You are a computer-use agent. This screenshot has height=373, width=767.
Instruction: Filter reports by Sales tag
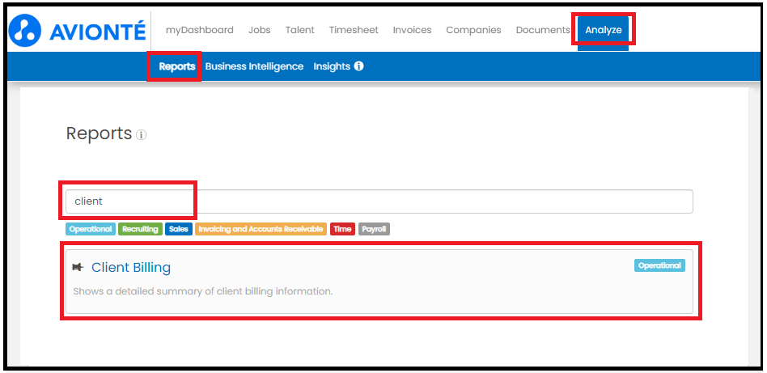(179, 229)
